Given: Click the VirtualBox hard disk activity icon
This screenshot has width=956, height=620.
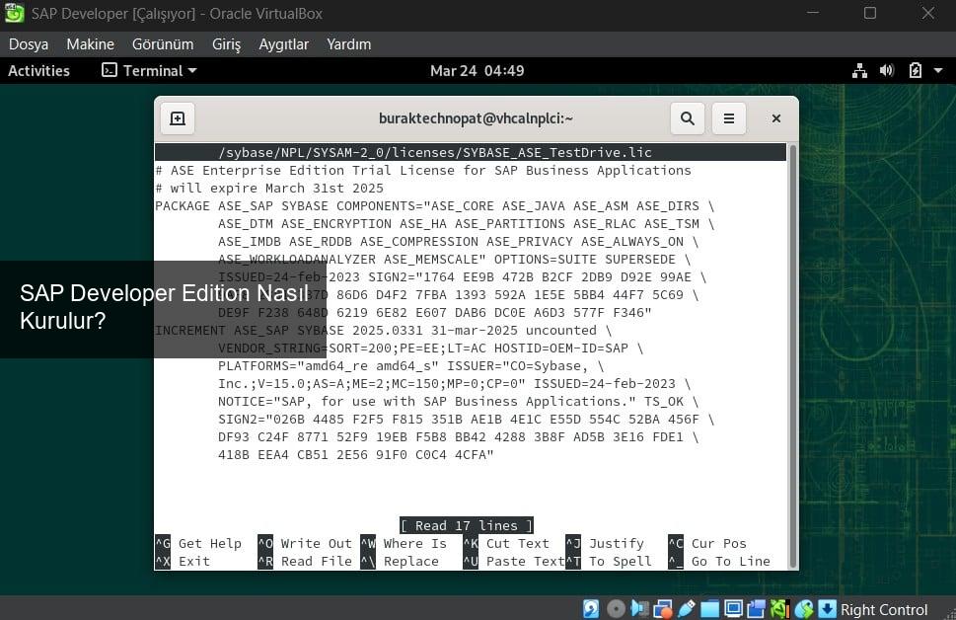Looking at the screenshot, I should [591, 609].
